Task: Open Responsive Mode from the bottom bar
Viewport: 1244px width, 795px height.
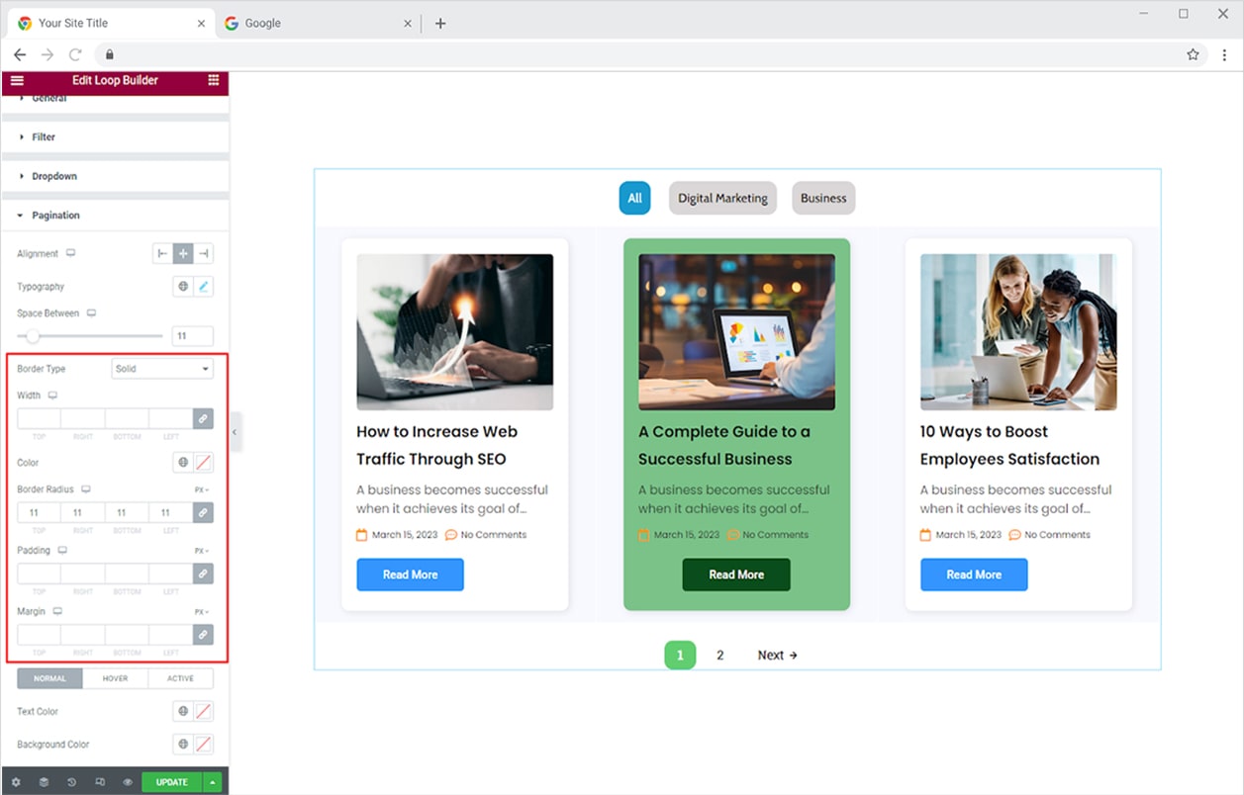Action: point(100,782)
